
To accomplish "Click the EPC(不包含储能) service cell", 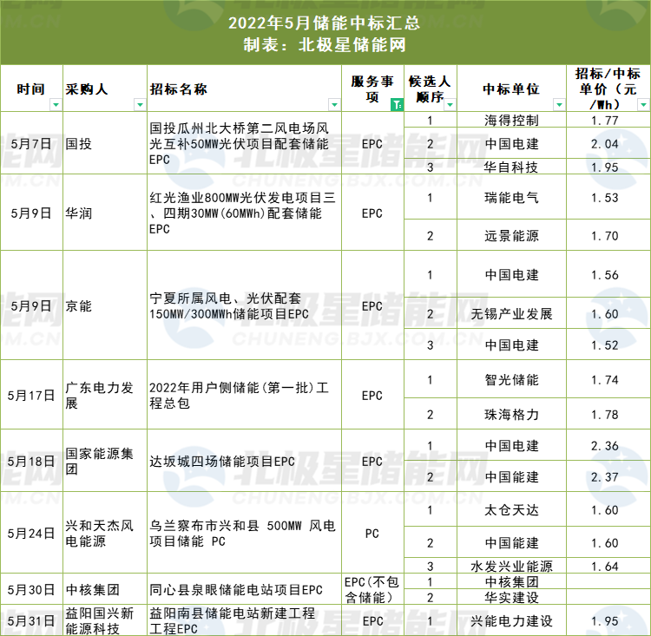I will pyautogui.click(x=372, y=589).
